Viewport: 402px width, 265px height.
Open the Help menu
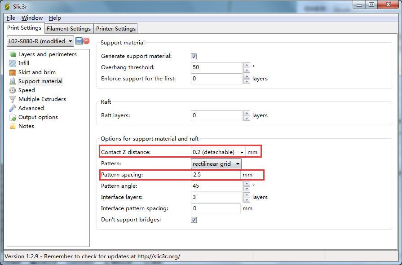pyautogui.click(x=55, y=18)
